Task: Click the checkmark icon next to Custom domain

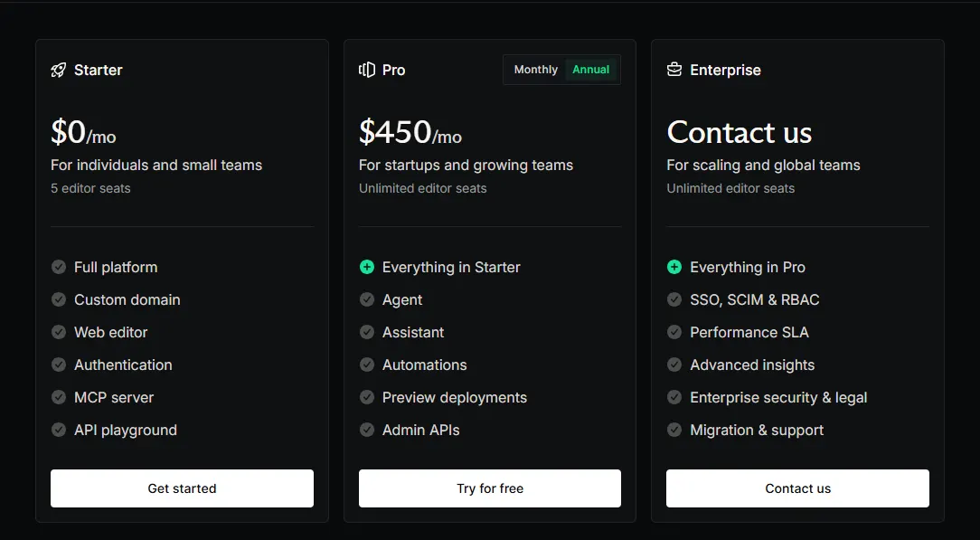Action: point(59,300)
